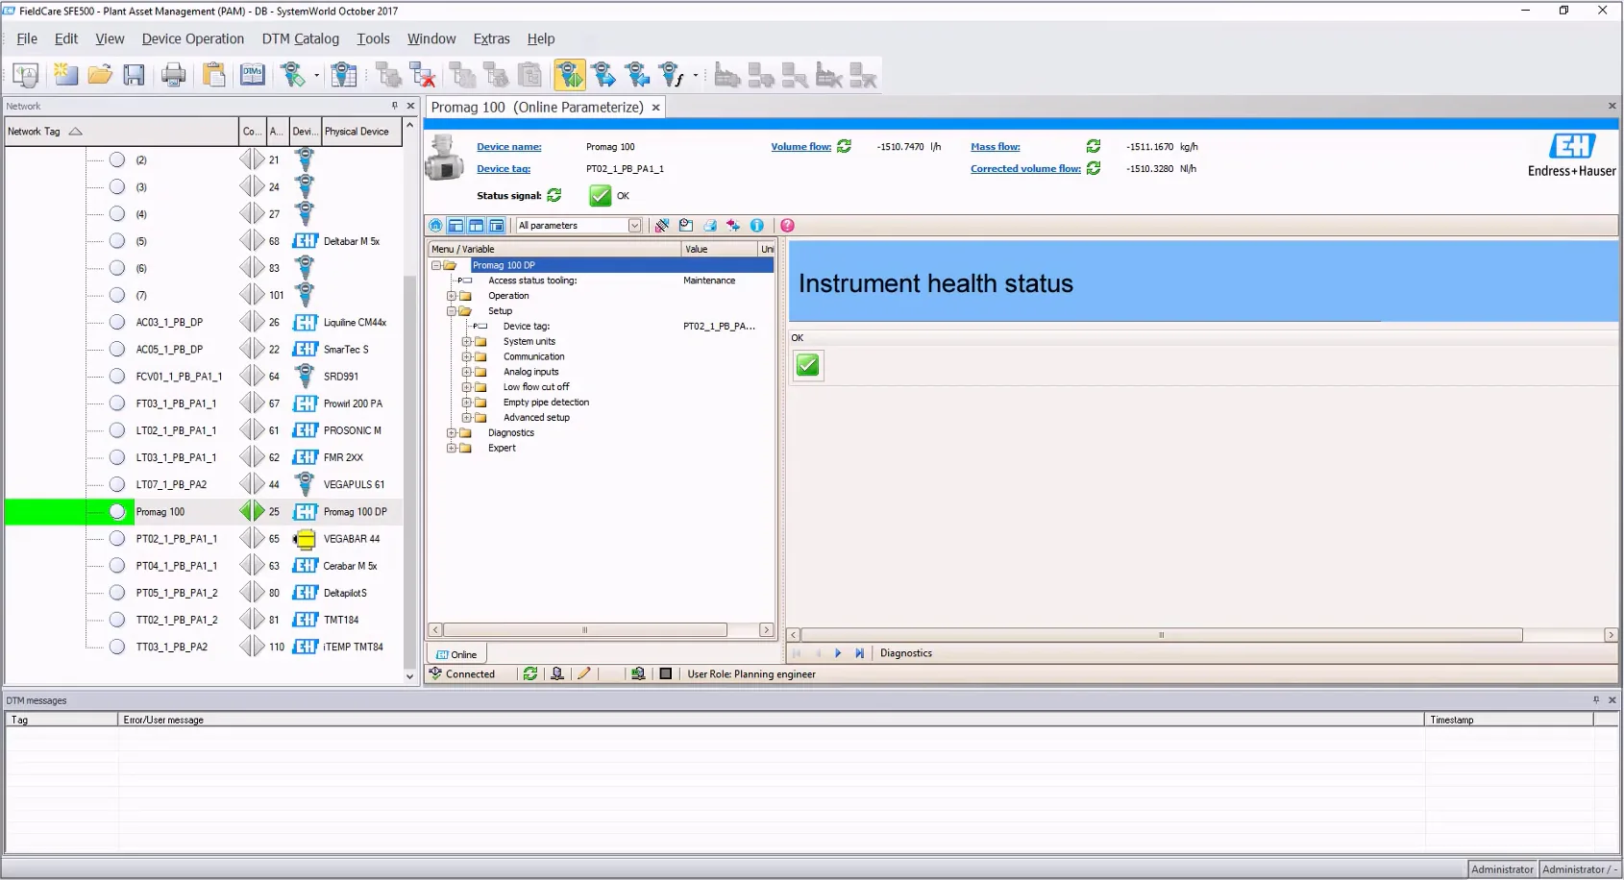Screen dimensions: 1624x880
Task: Close the Promag 100 Online Parameterize tab
Action: pos(656,108)
